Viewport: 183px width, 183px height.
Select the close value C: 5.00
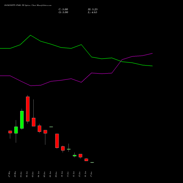[63, 10]
